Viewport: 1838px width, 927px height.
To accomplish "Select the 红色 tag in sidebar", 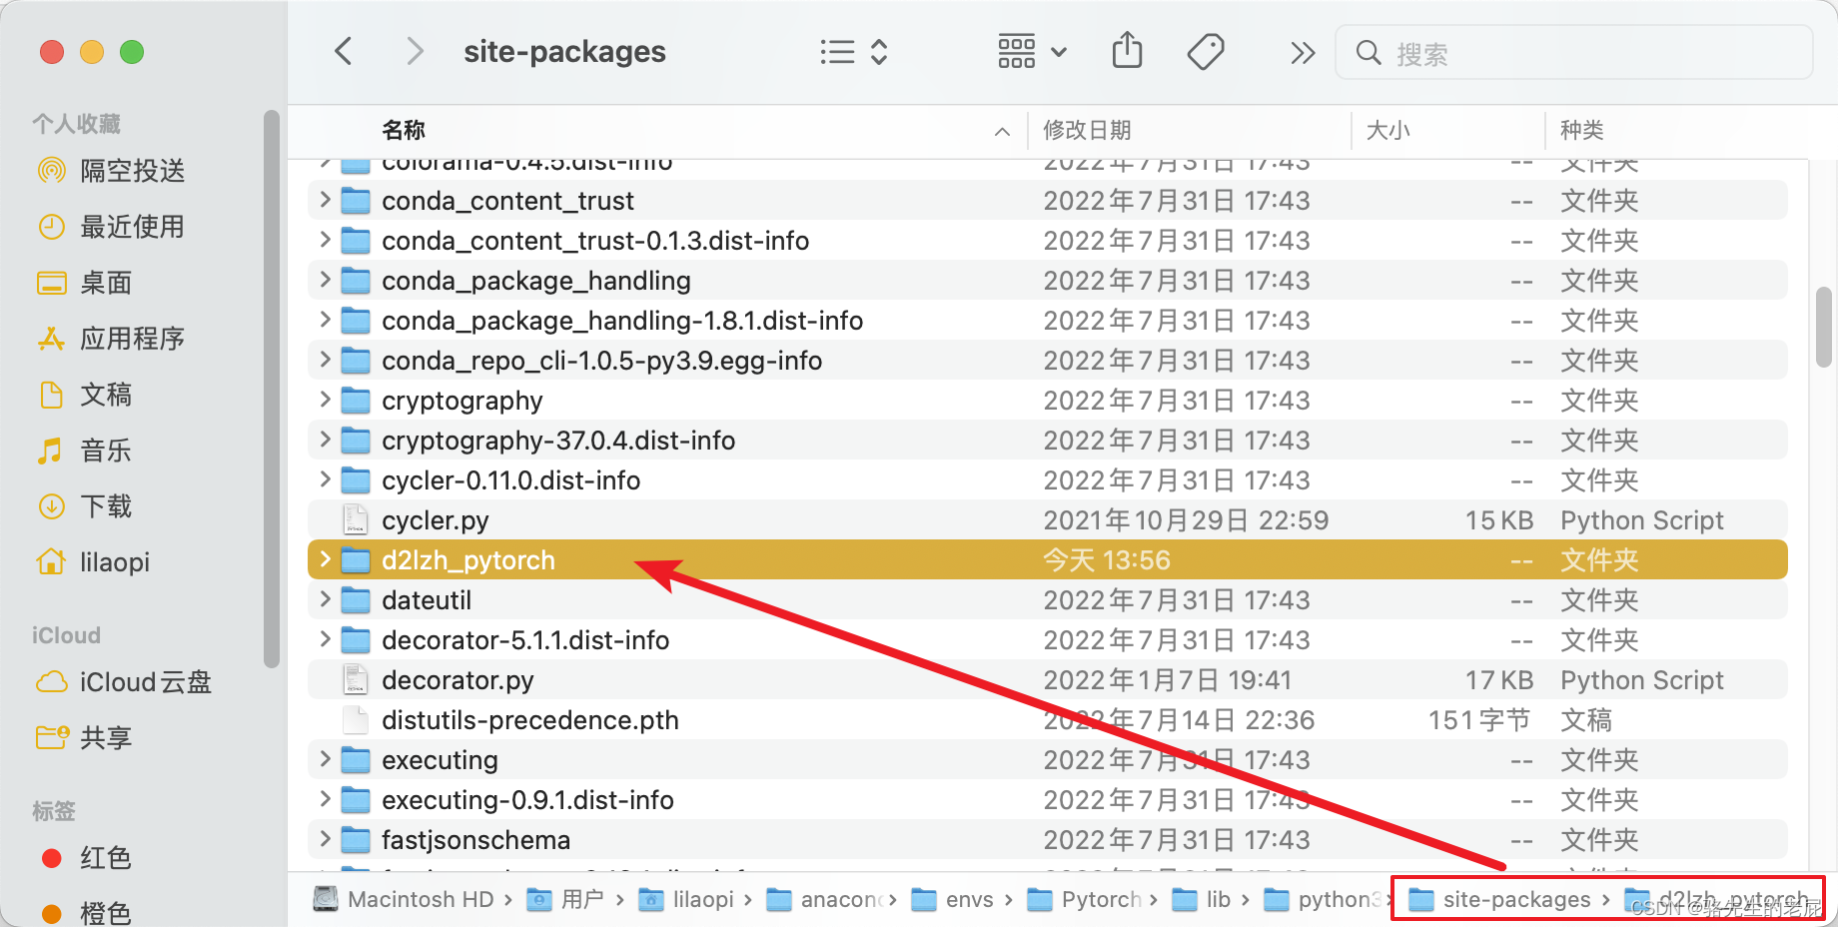I will (85, 858).
